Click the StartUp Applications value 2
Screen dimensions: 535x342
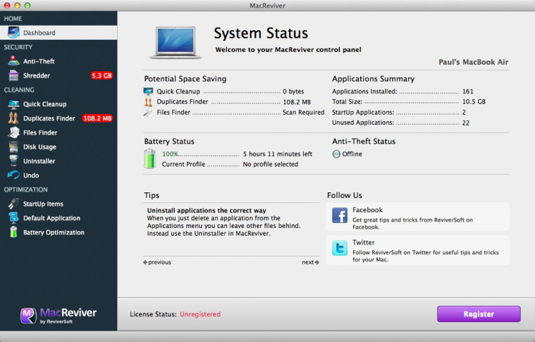pyautogui.click(x=464, y=112)
